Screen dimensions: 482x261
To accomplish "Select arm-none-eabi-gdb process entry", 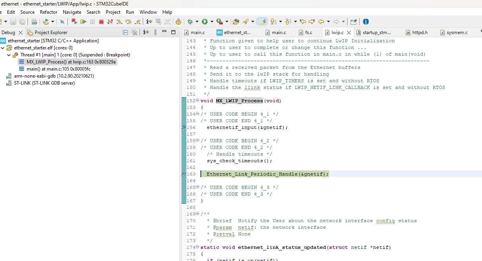I will click(50, 76).
